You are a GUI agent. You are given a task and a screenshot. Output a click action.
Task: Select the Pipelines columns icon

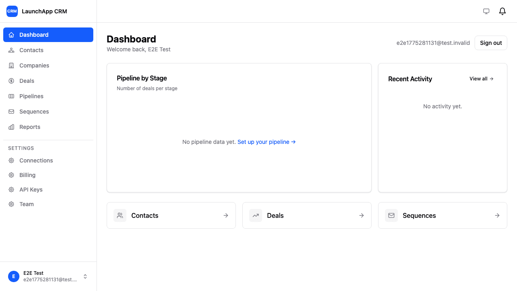tap(11, 96)
